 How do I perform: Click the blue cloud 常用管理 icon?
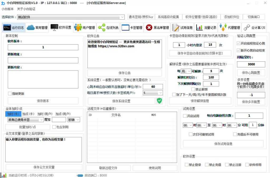(x=31, y=27)
